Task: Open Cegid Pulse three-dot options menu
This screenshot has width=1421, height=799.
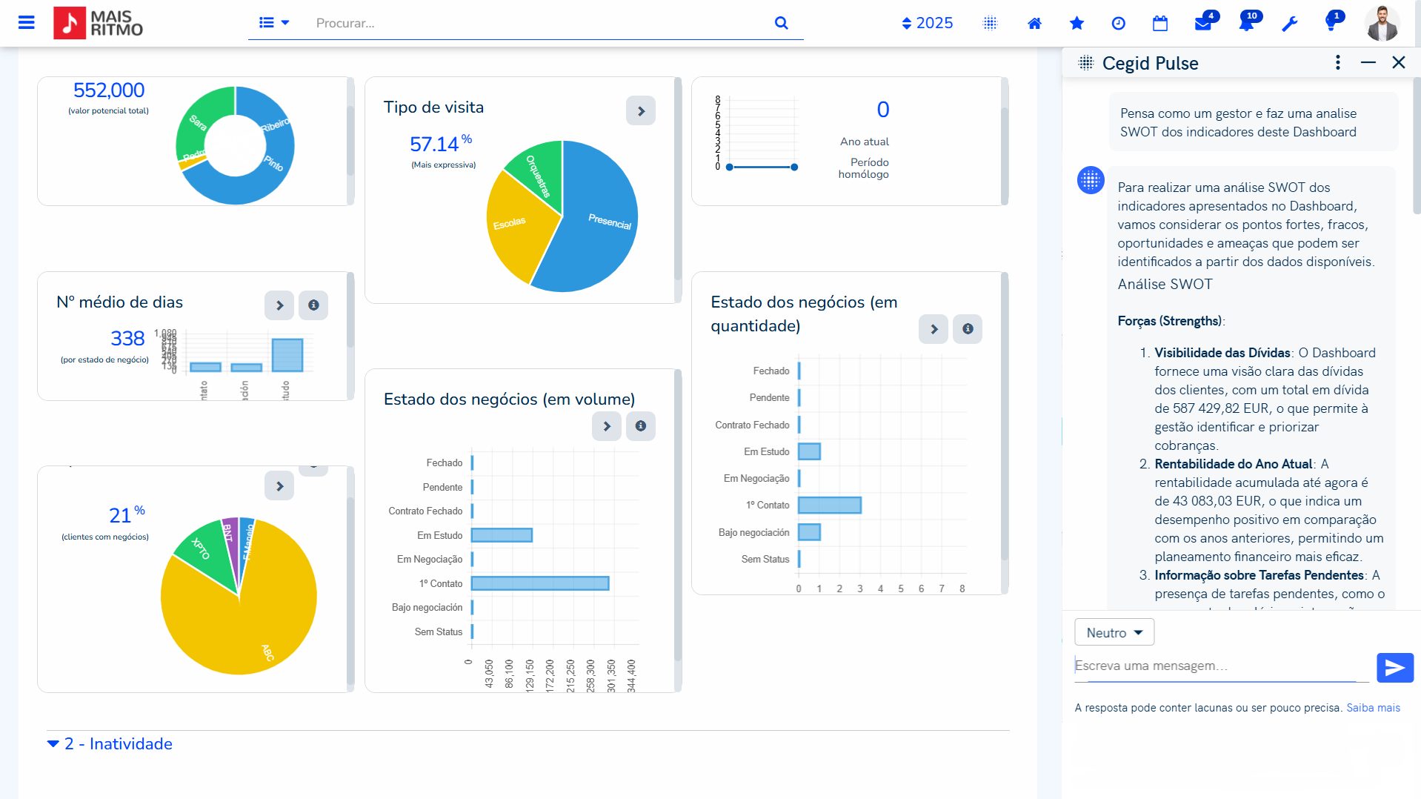Action: (1337, 63)
